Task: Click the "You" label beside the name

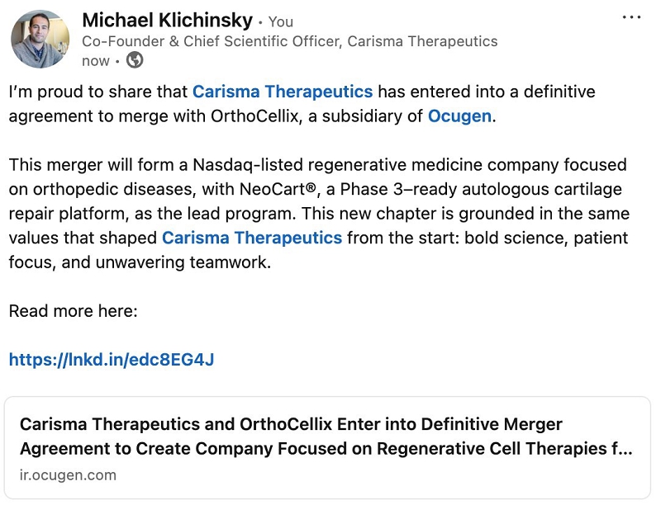Action: [x=281, y=21]
